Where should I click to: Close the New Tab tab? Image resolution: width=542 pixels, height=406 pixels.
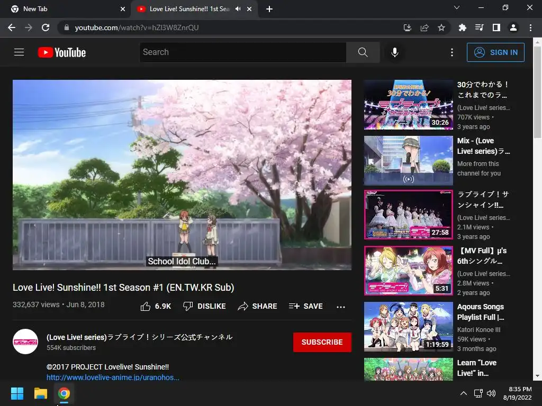coord(123,9)
